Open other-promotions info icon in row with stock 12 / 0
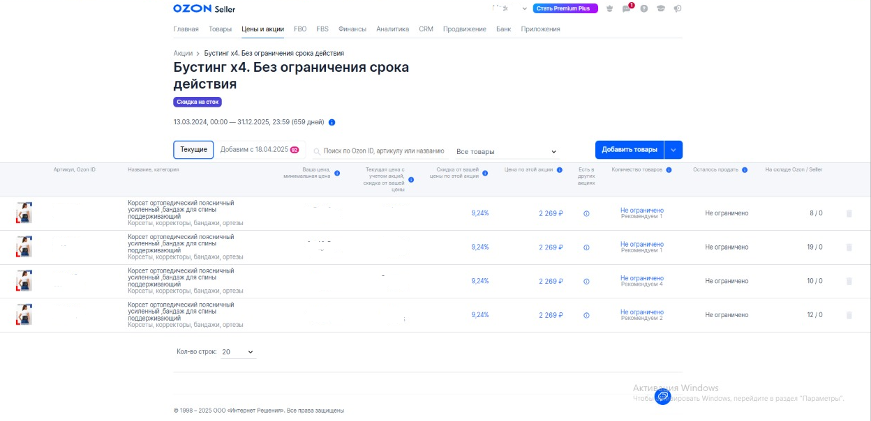 point(586,315)
